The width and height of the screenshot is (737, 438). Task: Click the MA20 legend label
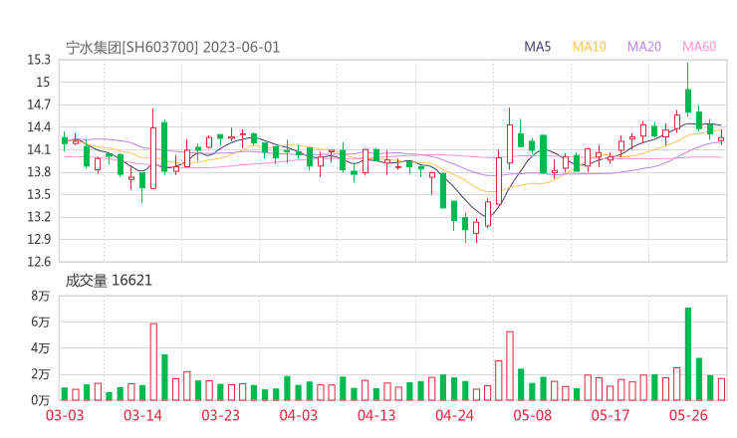coord(644,47)
